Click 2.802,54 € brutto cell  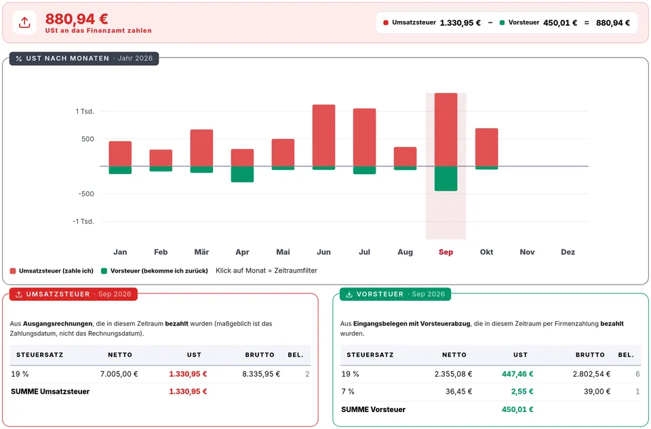pos(591,374)
